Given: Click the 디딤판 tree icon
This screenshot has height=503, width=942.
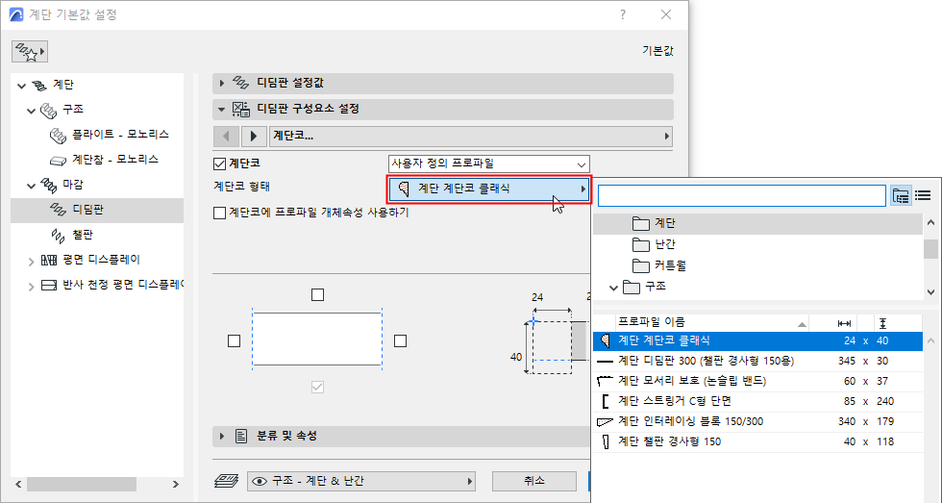Looking at the screenshot, I should coord(58,210).
